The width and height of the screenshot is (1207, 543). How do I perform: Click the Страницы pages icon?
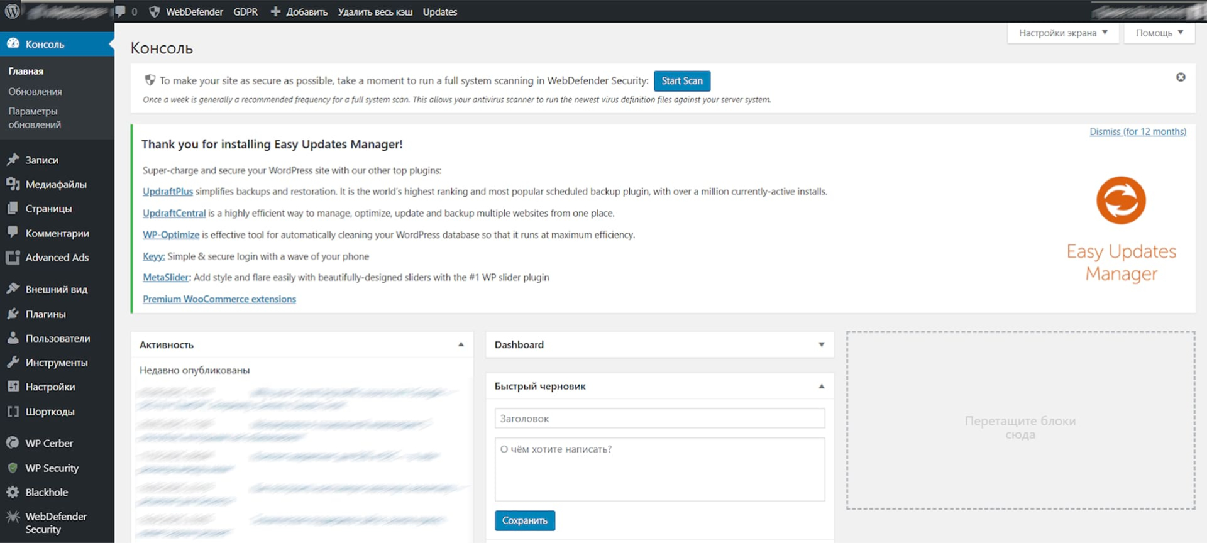13,208
